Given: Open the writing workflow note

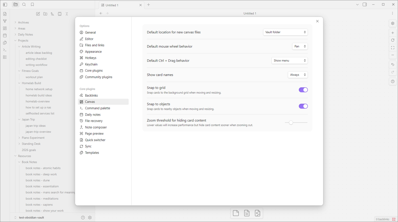Looking at the screenshot, I should click(36, 65).
